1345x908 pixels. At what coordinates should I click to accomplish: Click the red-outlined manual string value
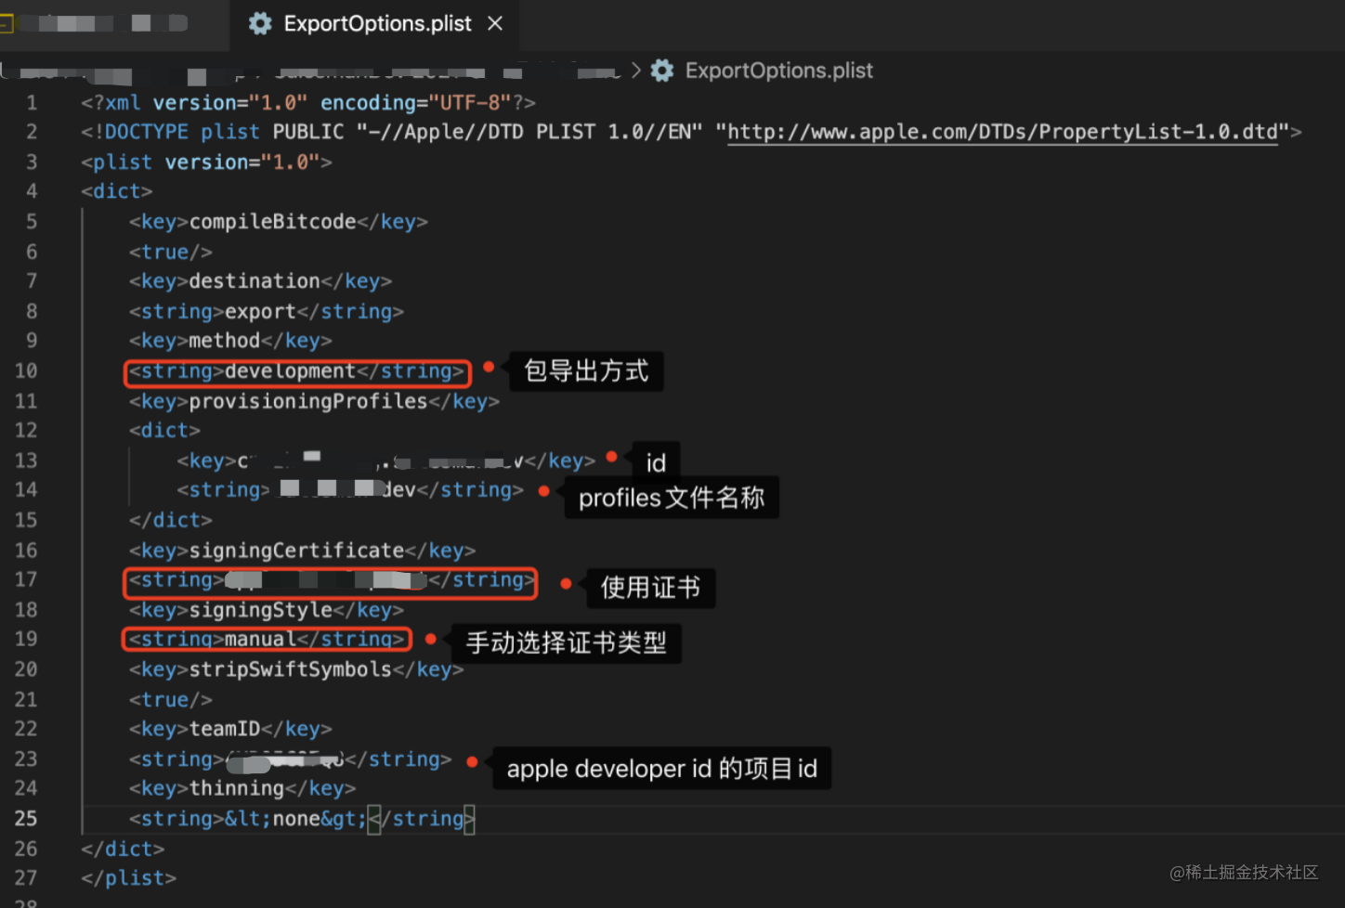pos(267,639)
